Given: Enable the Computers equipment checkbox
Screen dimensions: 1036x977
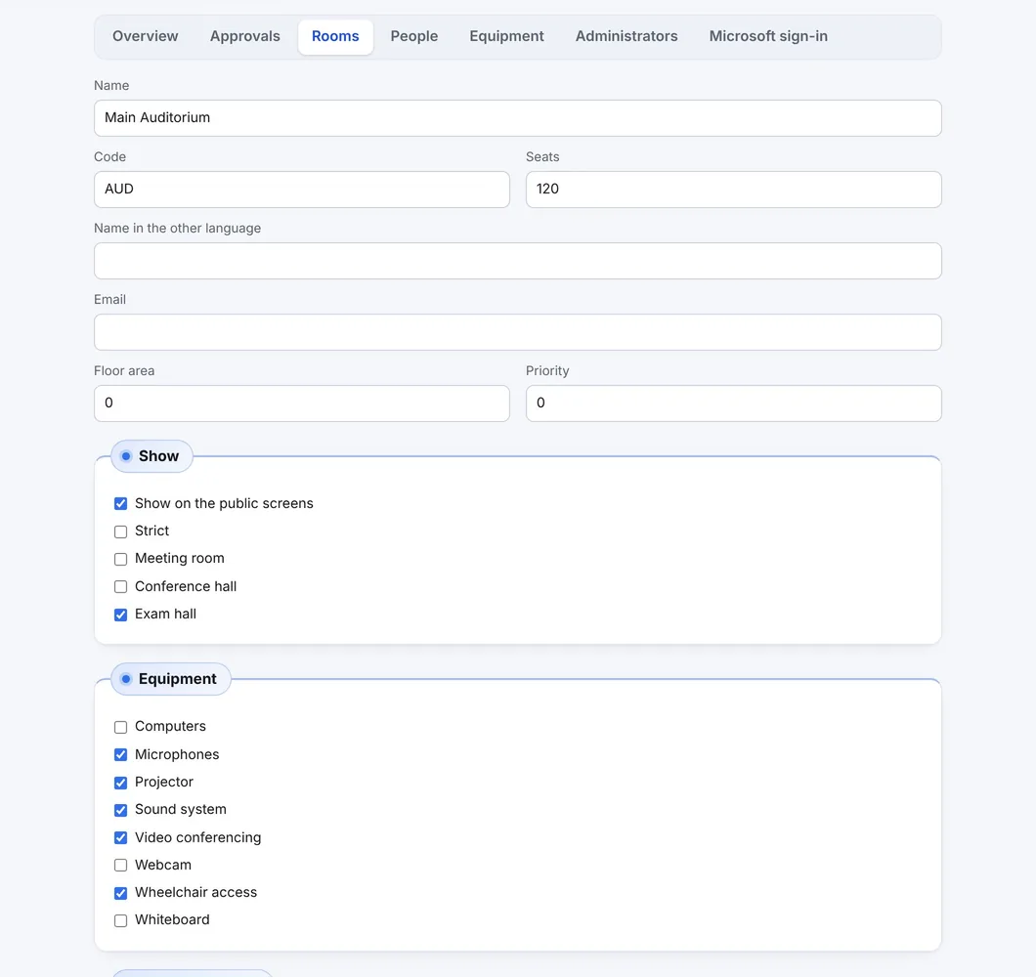Looking at the screenshot, I should pos(120,727).
